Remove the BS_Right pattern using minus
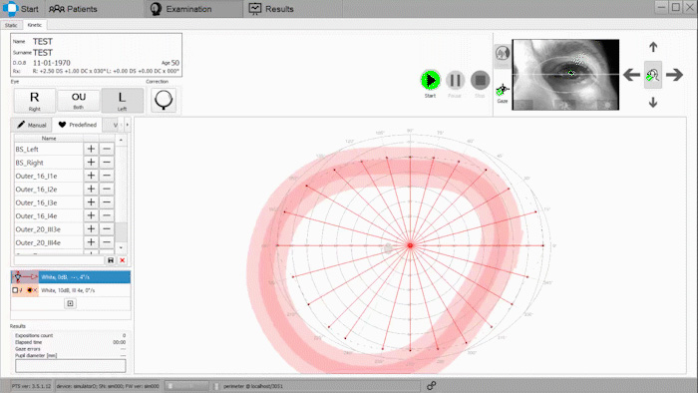The height and width of the screenshot is (393, 698). (107, 163)
